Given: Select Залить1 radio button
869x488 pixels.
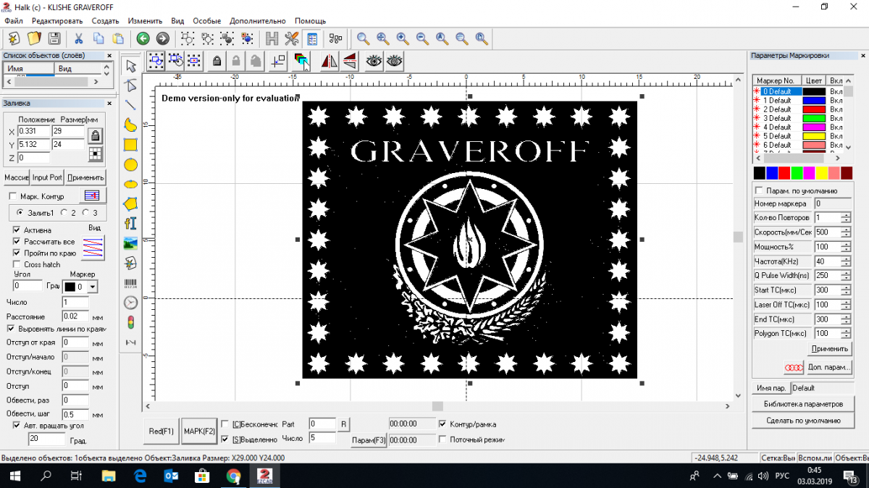Looking at the screenshot, I should 20,213.
